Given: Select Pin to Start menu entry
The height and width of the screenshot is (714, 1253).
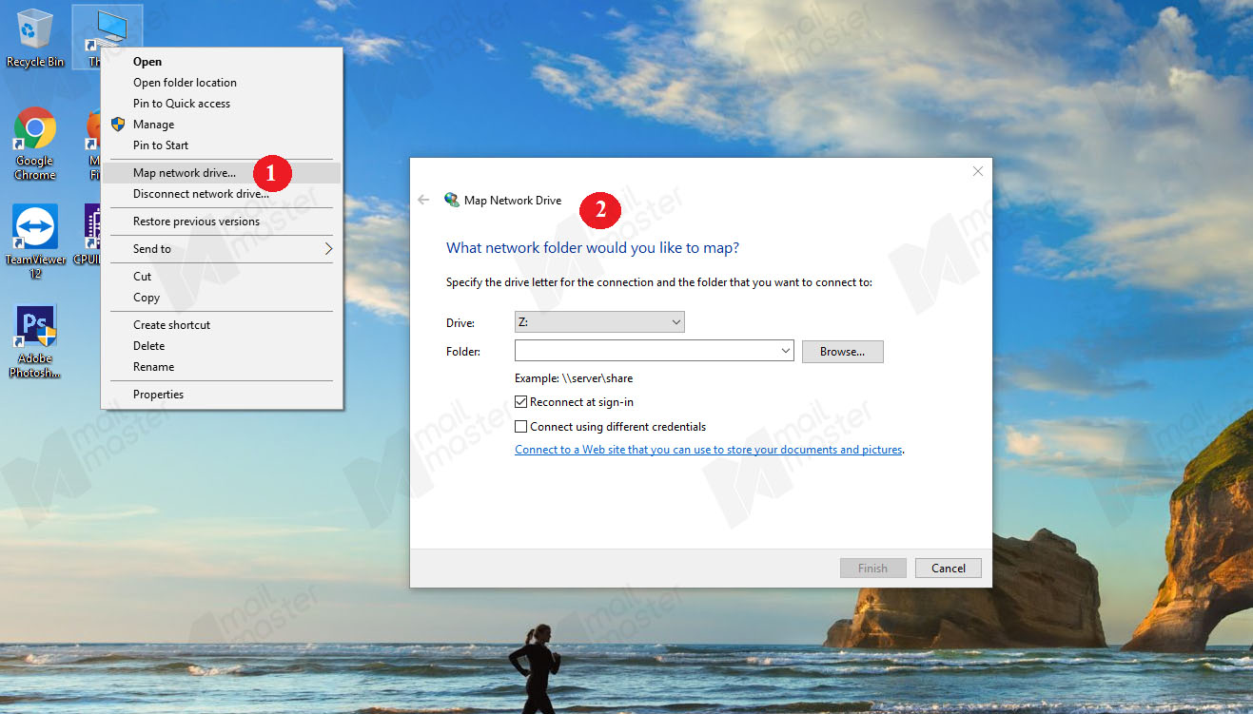Looking at the screenshot, I should (222, 145).
